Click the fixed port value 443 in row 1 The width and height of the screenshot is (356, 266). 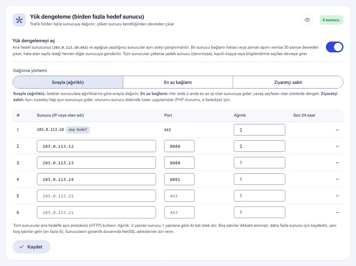click(x=167, y=130)
